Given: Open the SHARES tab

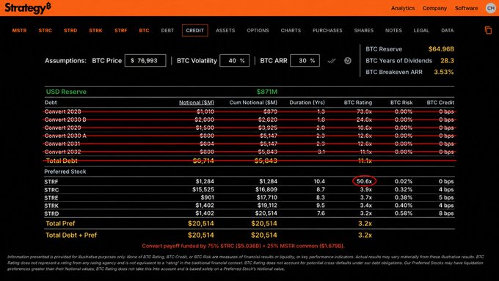Looking at the screenshot, I should (364, 31).
